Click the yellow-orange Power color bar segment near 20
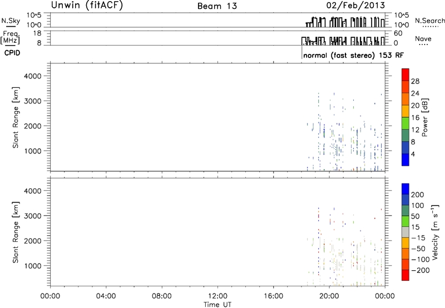The width and height of the screenshot is (445, 308). 406,111
